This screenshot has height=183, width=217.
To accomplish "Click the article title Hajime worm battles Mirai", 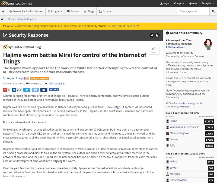I will 75,58.
